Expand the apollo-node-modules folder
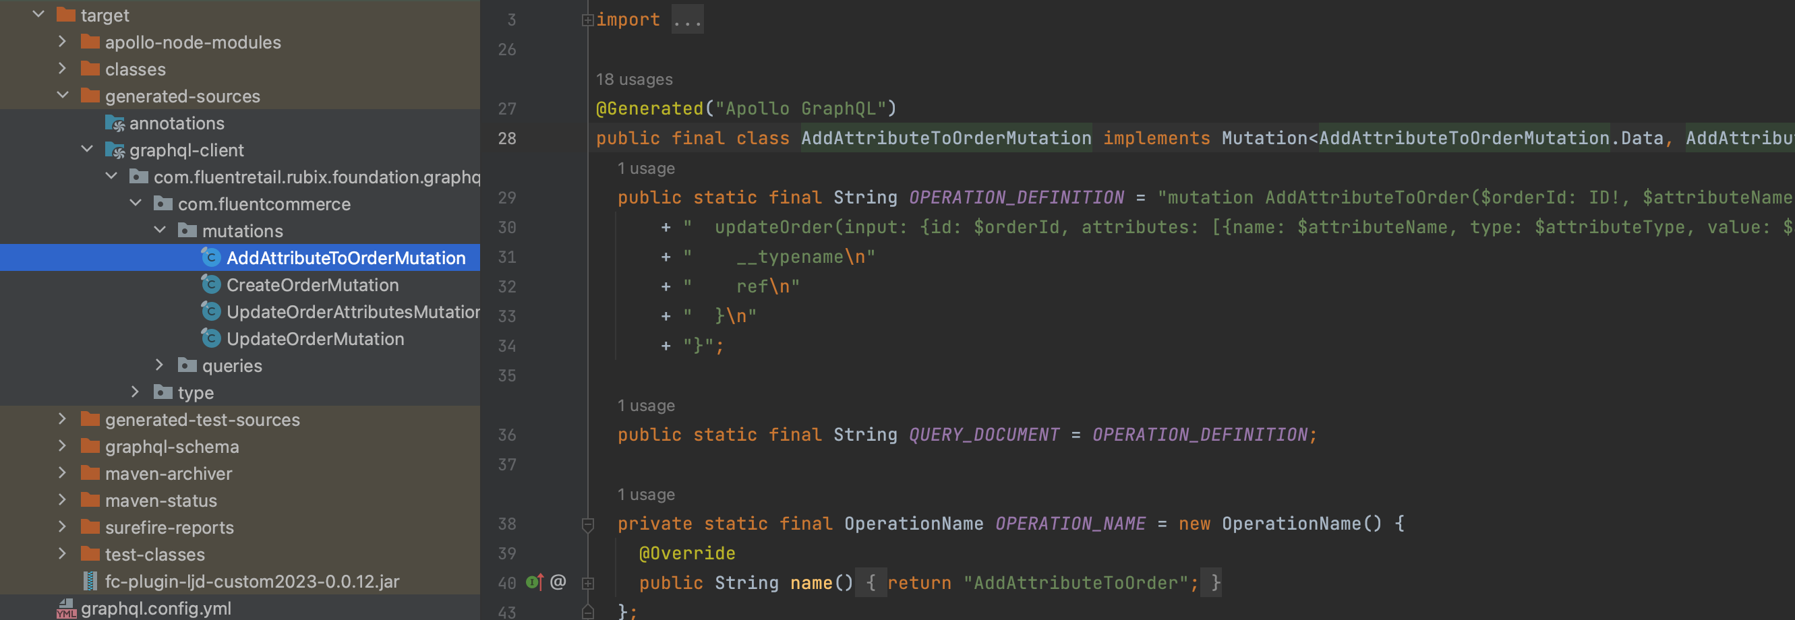This screenshot has width=1795, height=620. pyautogui.click(x=63, y=42)
